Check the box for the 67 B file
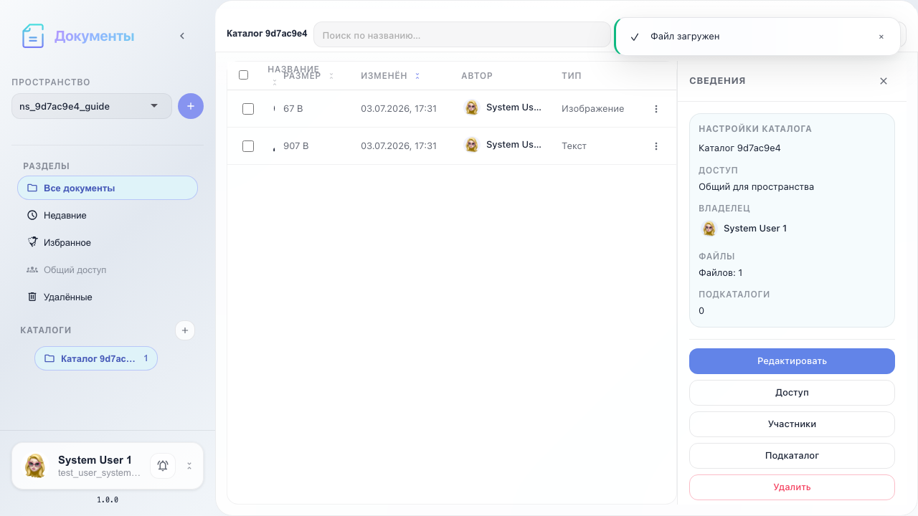 point(248,109)
